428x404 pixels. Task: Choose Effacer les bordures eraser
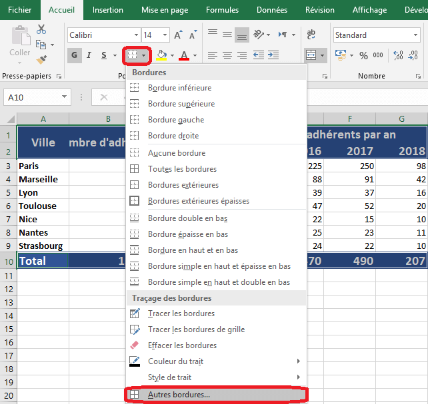[x=182, y=345]
